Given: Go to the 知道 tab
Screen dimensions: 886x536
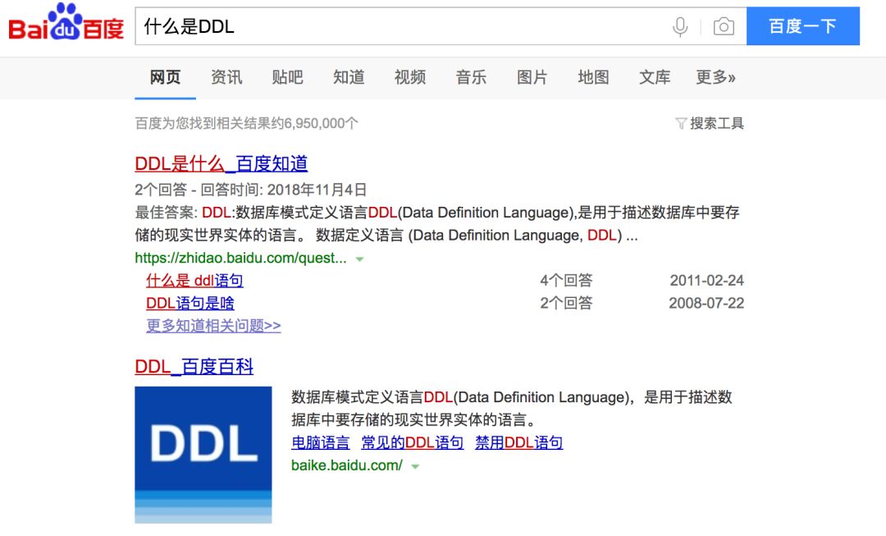Looking at the screenshot, I should [x=349, y=77].
